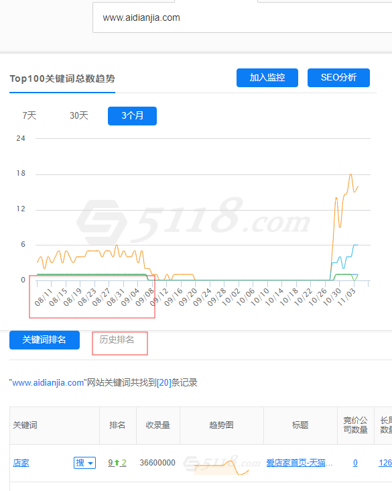Select the 30天 time range
Screen dimensions: 392x491
(79, 115)
